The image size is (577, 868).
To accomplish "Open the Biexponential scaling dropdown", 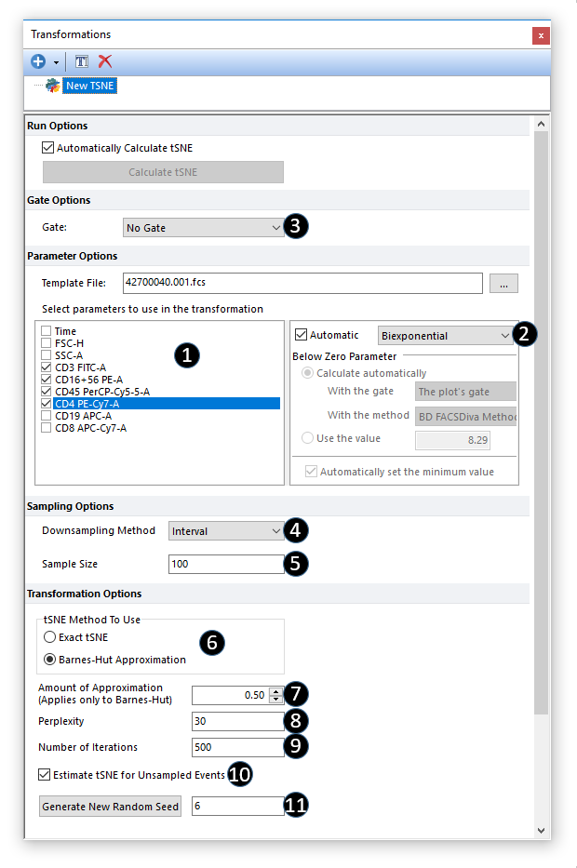I will click(x=446, y=336).
